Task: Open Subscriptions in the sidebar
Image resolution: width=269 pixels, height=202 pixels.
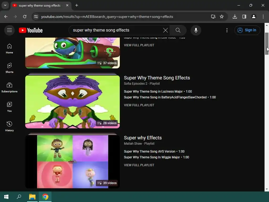Action: pyautogui.click(x=9, y=88)
